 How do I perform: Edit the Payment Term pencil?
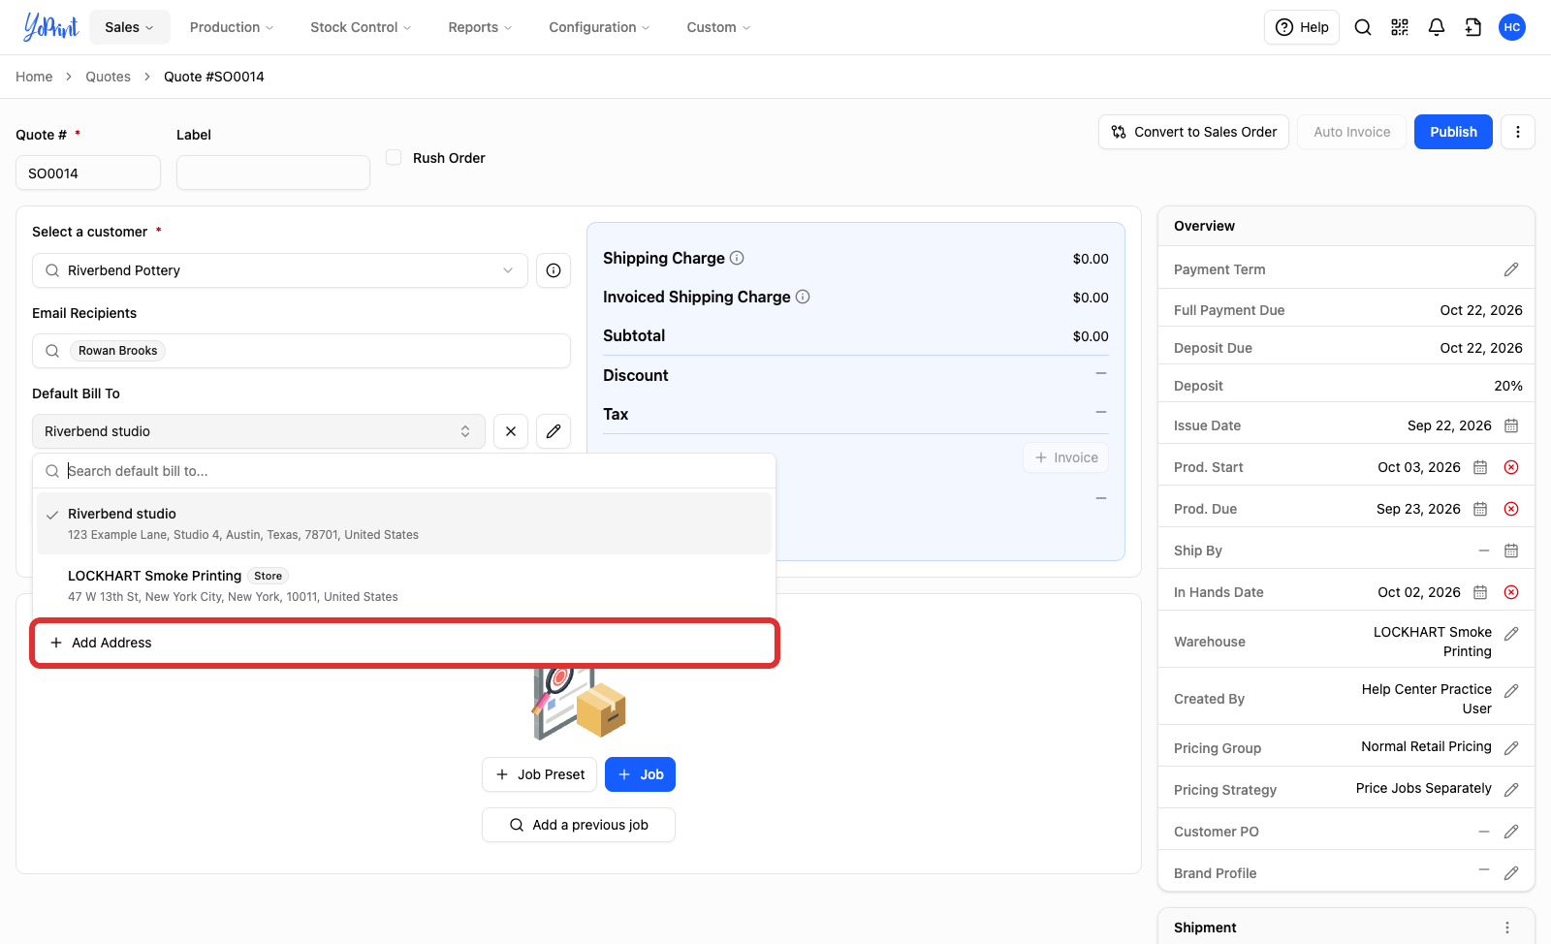coord(1511,269)
